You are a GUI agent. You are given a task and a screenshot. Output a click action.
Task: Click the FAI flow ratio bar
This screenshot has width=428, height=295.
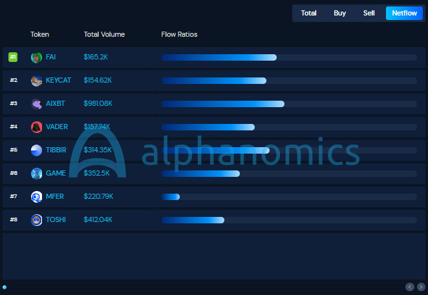click(289, 57)
